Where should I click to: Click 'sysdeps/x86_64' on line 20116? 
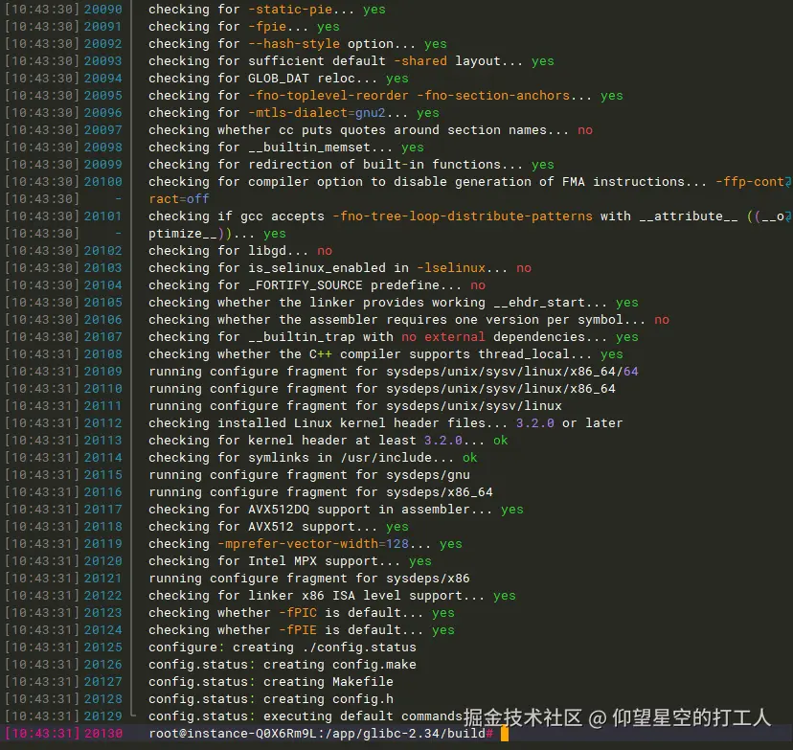point(440,491)
